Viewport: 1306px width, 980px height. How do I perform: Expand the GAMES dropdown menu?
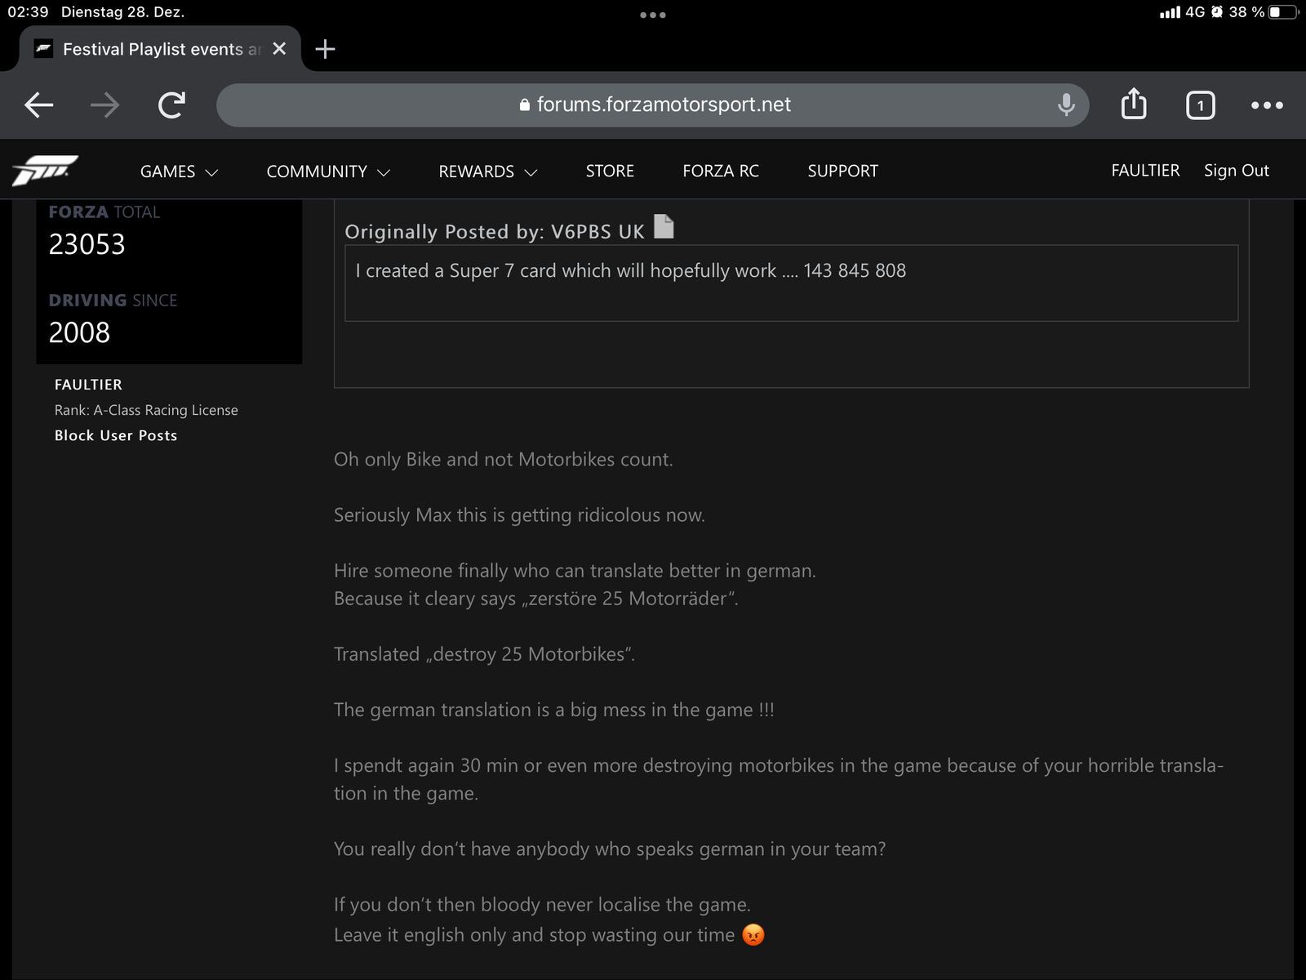click(179, 171)
